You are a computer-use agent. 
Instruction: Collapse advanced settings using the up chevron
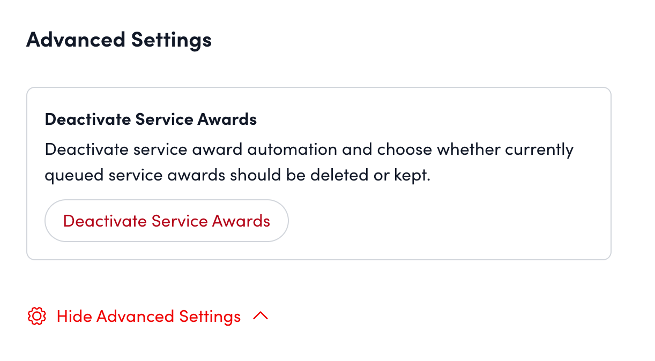(x=260, y=317)
